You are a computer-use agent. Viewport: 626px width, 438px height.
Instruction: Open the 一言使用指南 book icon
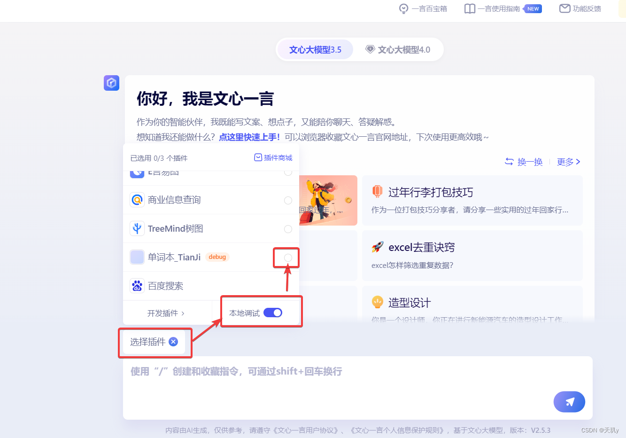[470, 8]
